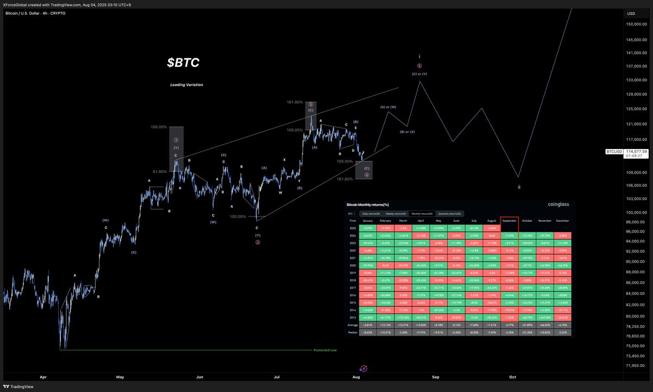The height and width of the screenshot is (392, 653).
Task: Click the Average row label
Action: click(x=353, y=325)
